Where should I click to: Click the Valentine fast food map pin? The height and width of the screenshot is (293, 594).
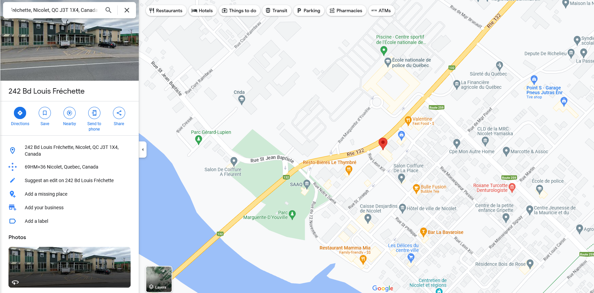point(408,120)
